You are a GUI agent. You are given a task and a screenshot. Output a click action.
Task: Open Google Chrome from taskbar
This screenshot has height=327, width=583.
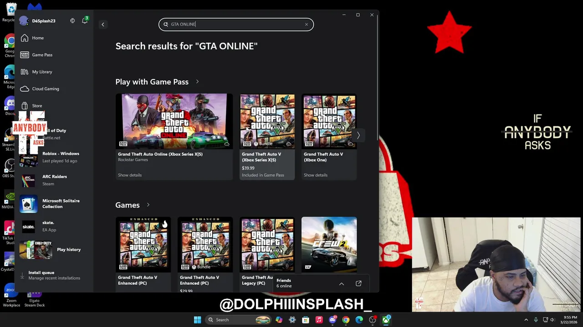pyautogui.click(x=346, y=320)
